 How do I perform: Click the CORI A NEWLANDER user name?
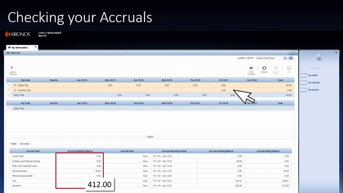(50, 33)
